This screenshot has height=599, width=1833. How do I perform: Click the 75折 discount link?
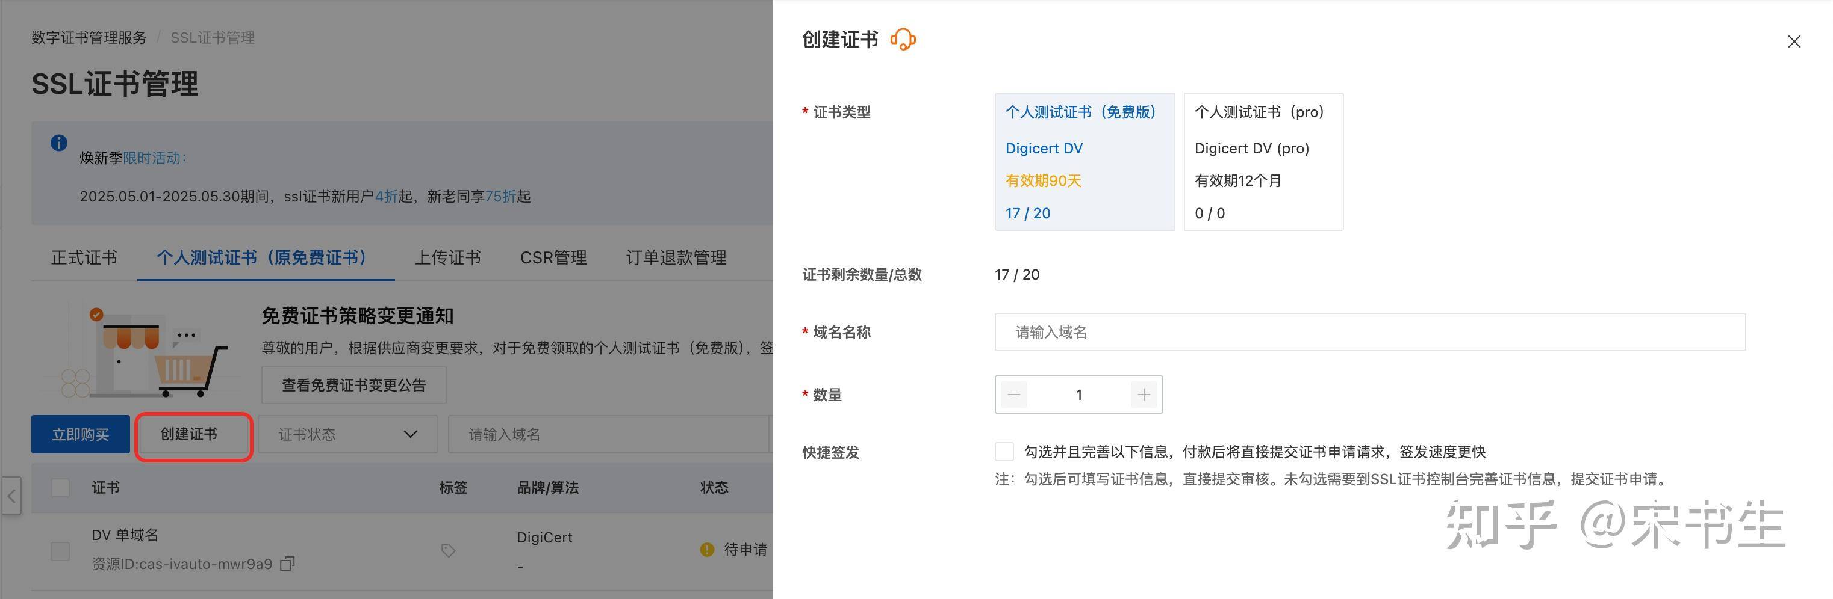pos(500,196)
